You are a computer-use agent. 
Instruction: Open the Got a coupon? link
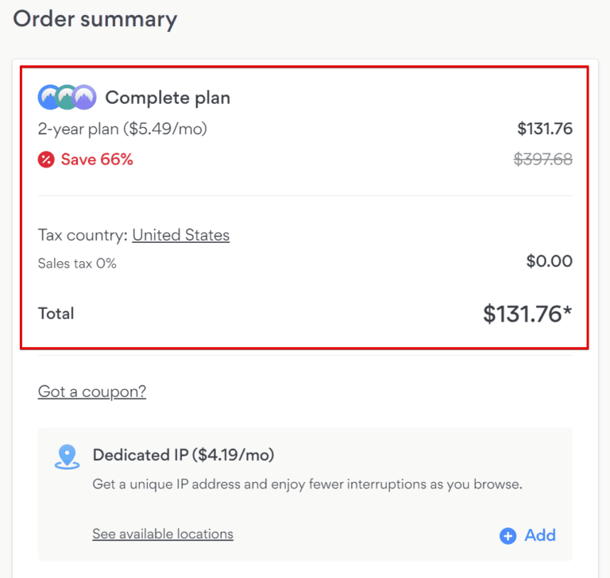coord(92,391)
